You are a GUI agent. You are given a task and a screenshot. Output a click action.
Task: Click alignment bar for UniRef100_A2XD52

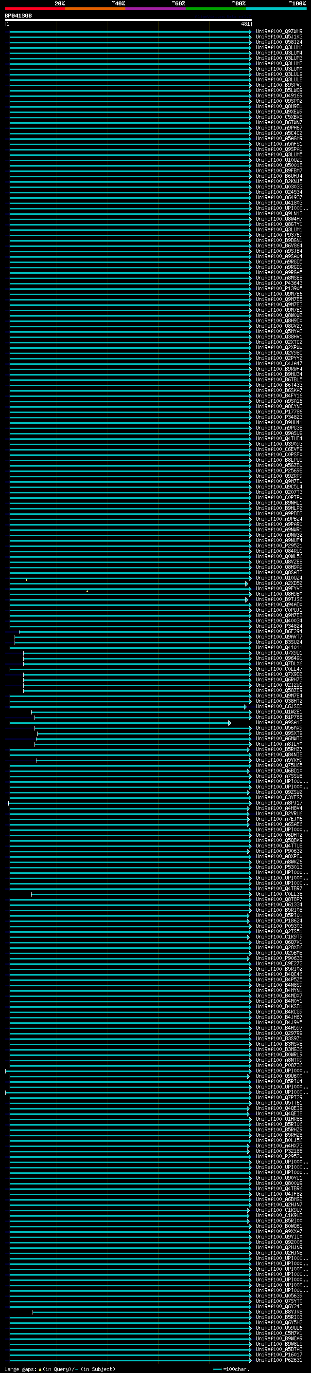[x=129, y=583]
